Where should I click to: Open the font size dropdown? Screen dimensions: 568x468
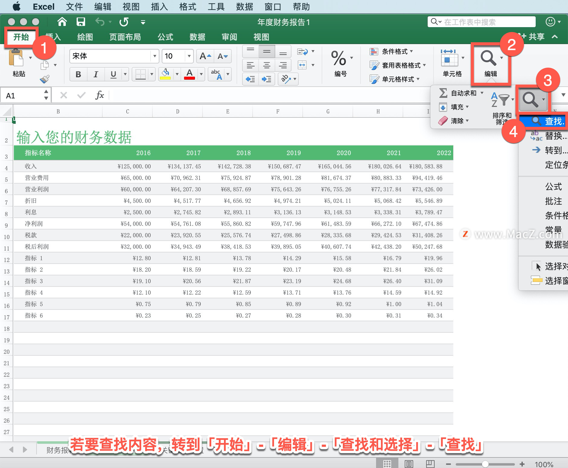pos(189,56)
